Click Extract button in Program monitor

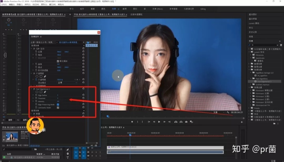[181, 122]
